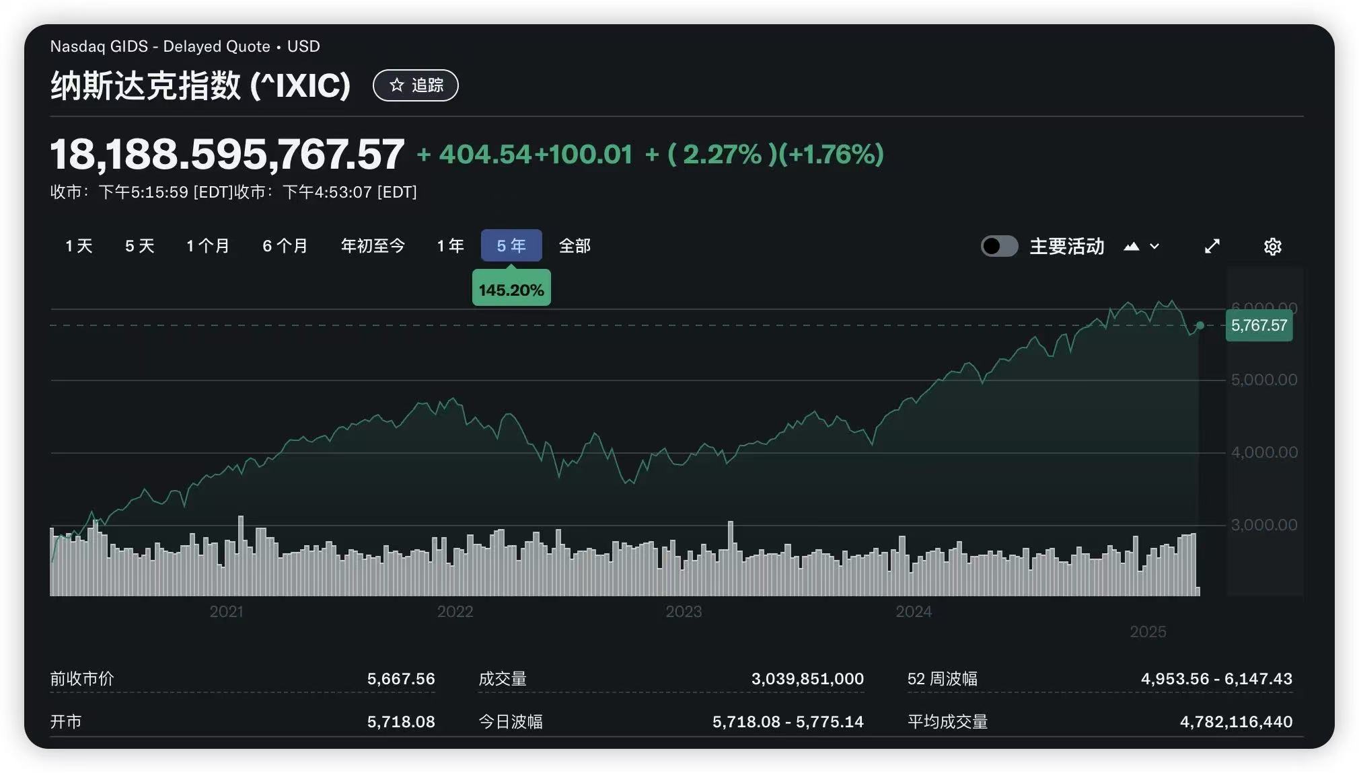Click the 今日波幅 range 5,718.08 - 5,775.14
The height and width of the screenshot is (773, 1359).
[788, 722]
